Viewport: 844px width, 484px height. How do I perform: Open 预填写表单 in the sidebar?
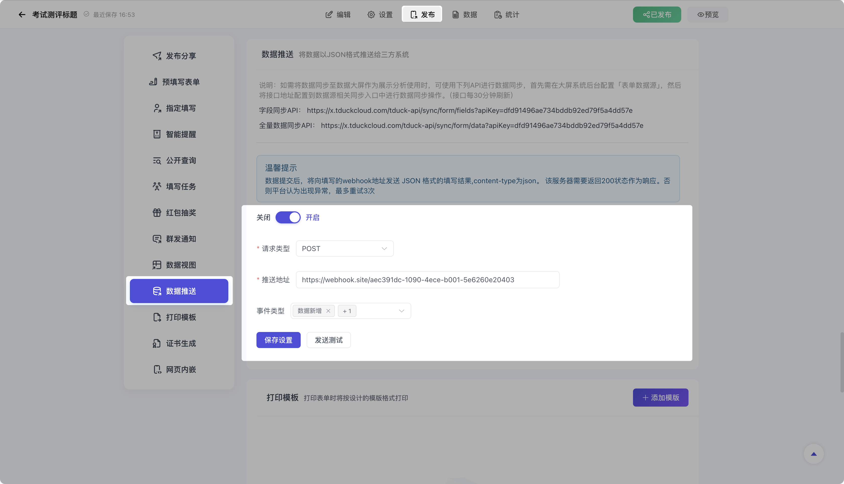pyautogui.click(x=179, y=82)
